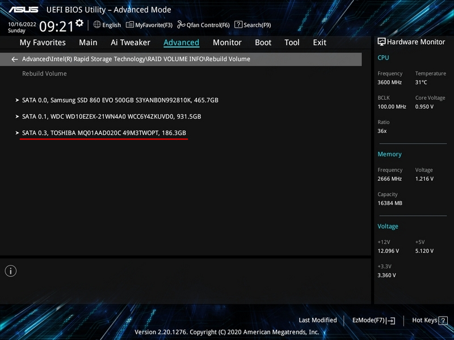
Task: Click BCLK 100.00 MHz value
Action: point(392,107)
